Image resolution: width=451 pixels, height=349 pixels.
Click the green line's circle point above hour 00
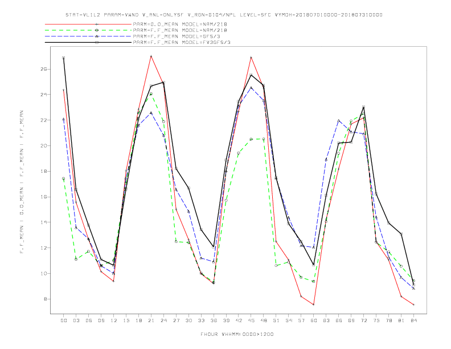tap(64, 178)
